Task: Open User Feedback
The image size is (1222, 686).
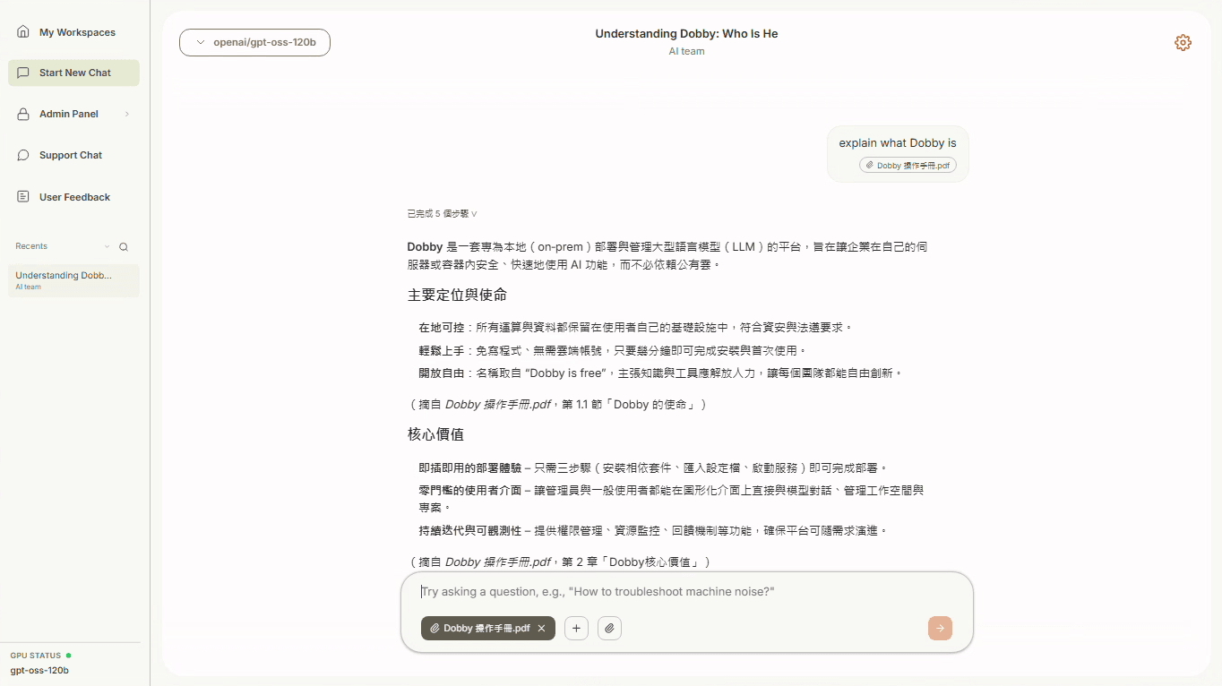Action: 73,197
